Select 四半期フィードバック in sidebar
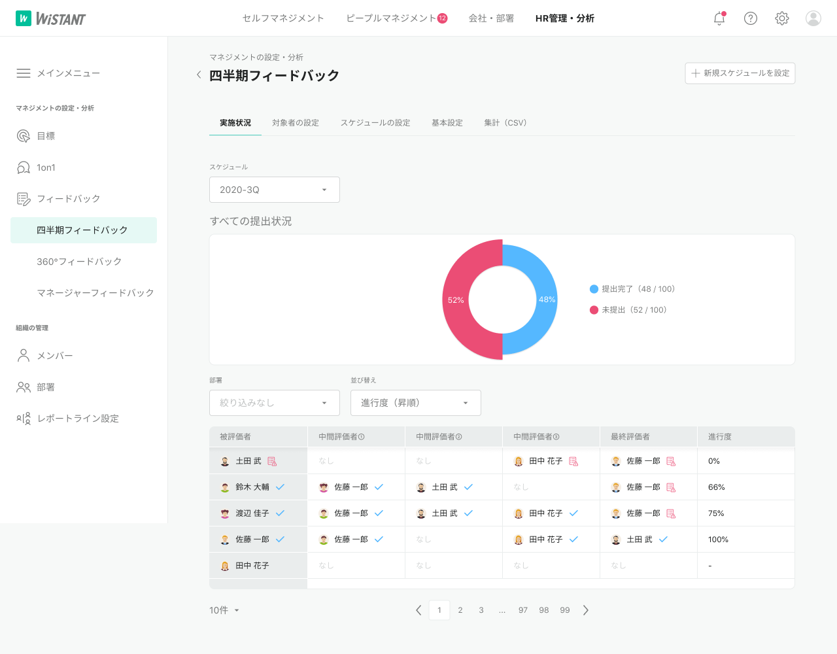837x654 pixels. coord(84,230)
